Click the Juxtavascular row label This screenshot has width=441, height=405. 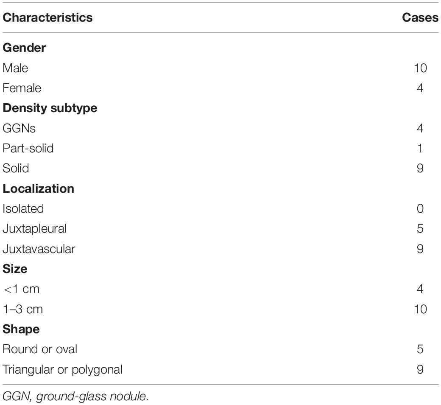(x=39, y=249)
